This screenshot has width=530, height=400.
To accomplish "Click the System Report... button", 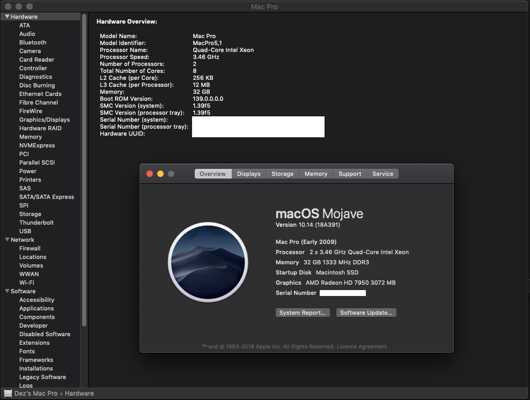I will tap(303, 313).
